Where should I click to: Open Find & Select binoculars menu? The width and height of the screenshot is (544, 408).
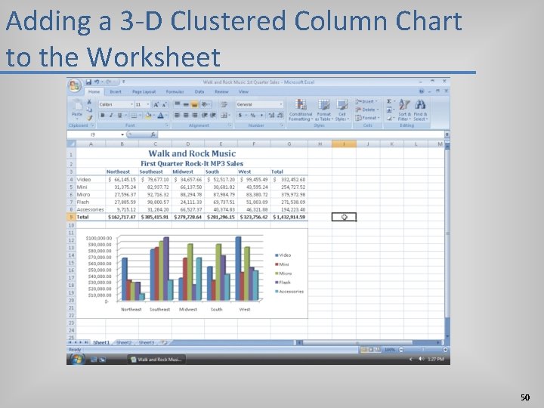pos(420,110)
